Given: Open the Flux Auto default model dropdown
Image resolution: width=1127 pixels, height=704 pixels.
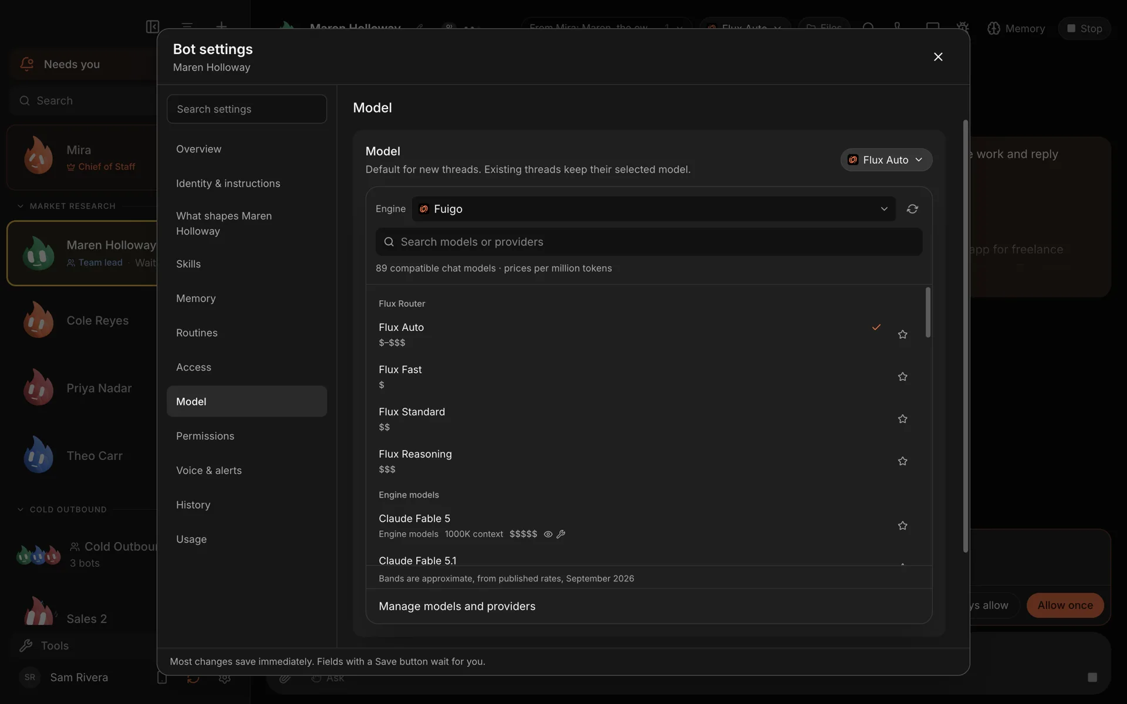Looking at the screenshot, I should [886, 160].
